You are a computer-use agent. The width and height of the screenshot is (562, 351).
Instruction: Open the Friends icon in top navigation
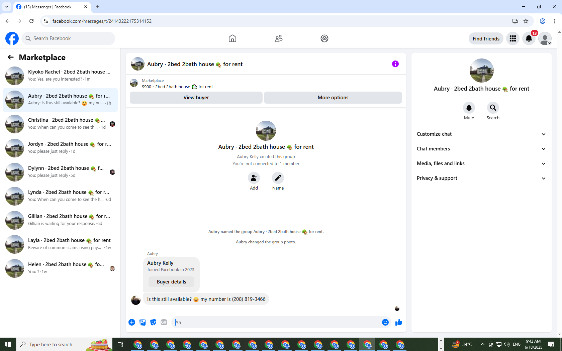point(279,38)
